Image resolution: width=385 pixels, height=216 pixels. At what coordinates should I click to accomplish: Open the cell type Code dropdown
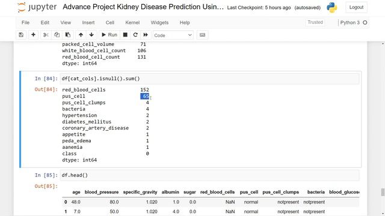tap(173, 35)
